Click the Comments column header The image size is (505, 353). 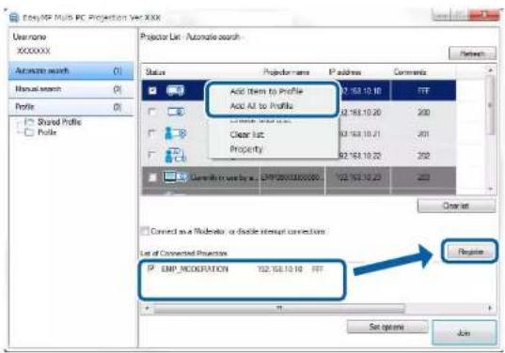[x=410, y=72]
